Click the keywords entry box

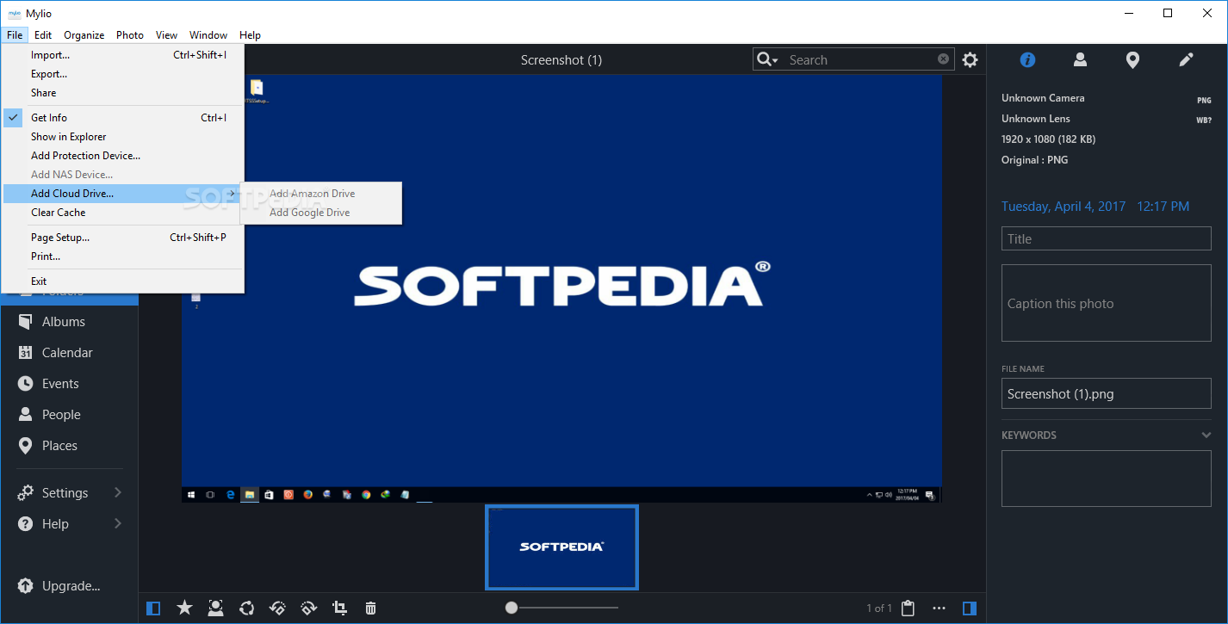1107,479
